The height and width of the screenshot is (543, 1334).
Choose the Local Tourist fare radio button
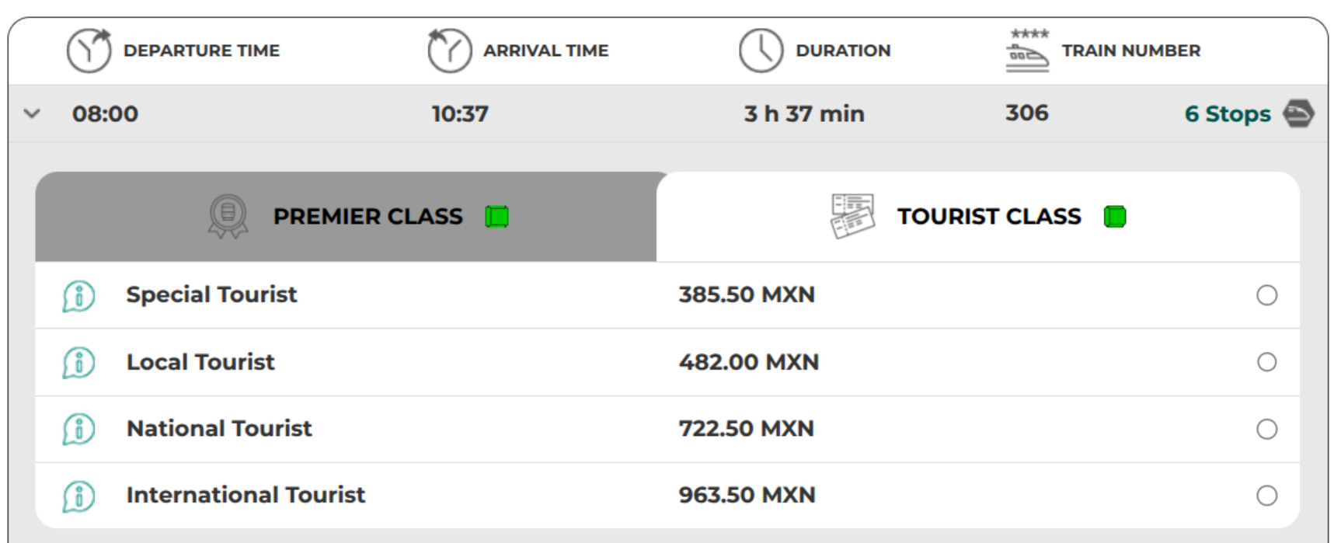tap(1266, 362)
